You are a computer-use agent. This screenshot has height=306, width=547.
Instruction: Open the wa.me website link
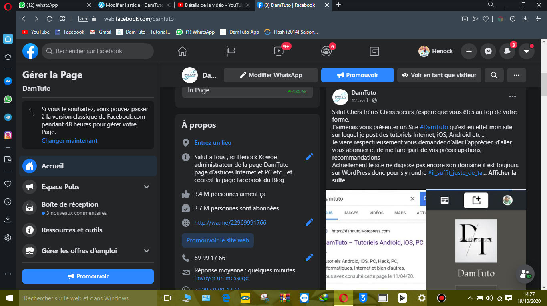point(230,223)
